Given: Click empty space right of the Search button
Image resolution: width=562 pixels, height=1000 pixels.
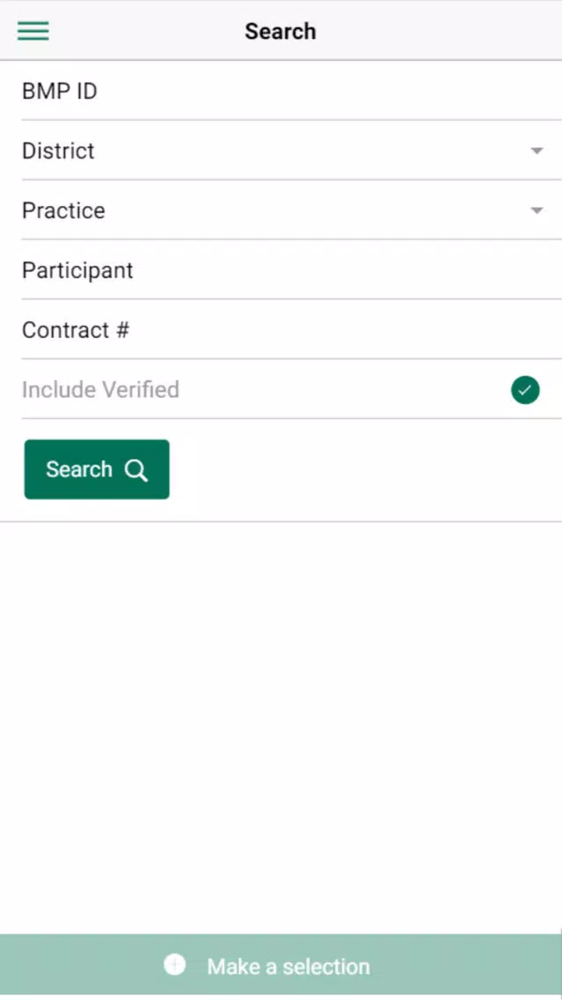Looking at the screenshot, I should click(x=369, y=470).
